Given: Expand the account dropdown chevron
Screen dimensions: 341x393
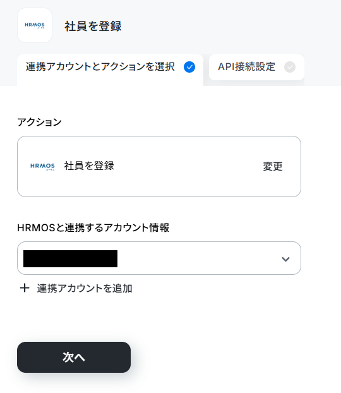Looking at the screenshot, I should pyautogui.click(x=285, y=259).
